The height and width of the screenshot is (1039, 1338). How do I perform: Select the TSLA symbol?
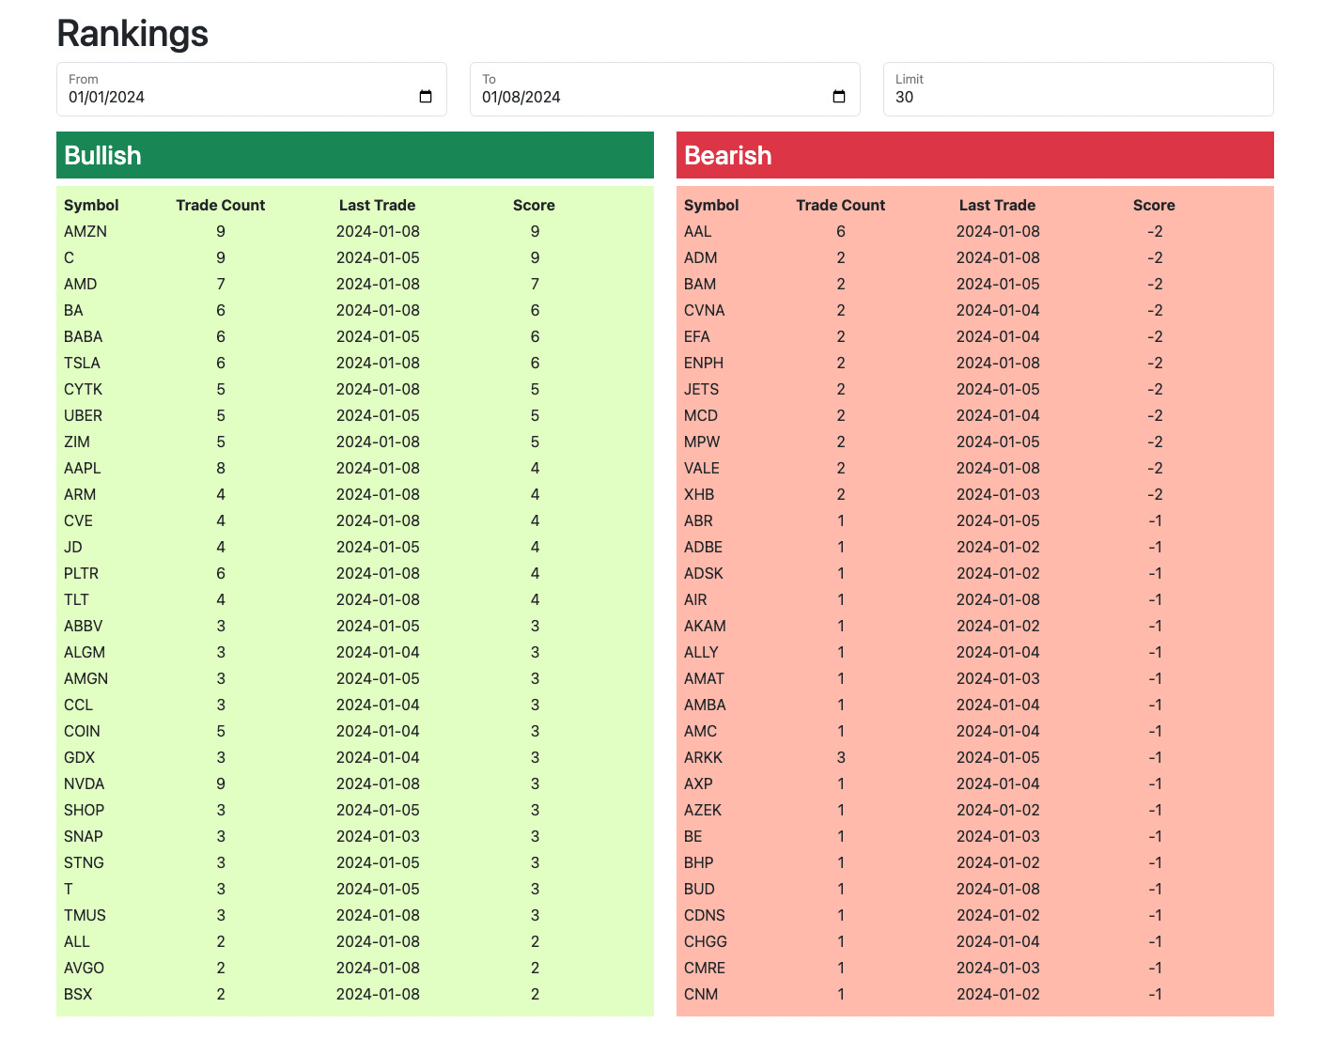[82, 363]
